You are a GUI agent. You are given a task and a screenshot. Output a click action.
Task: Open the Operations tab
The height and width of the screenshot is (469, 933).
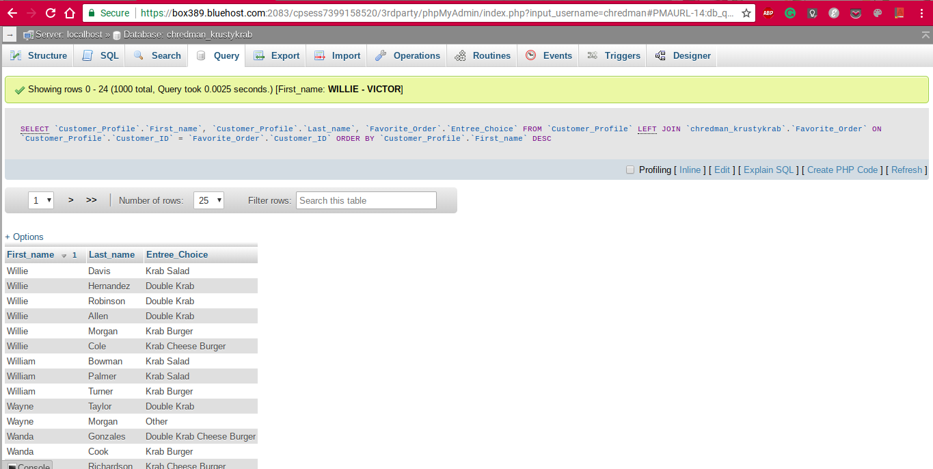click(407, 56)
